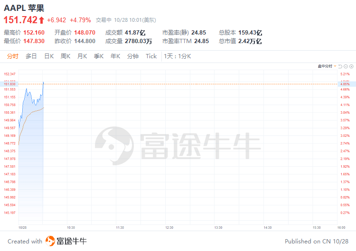Image resolution: width=356 pixels, height=251 pixels.
Task: Click the 148.772 price axis label
Action: [10, 143]
